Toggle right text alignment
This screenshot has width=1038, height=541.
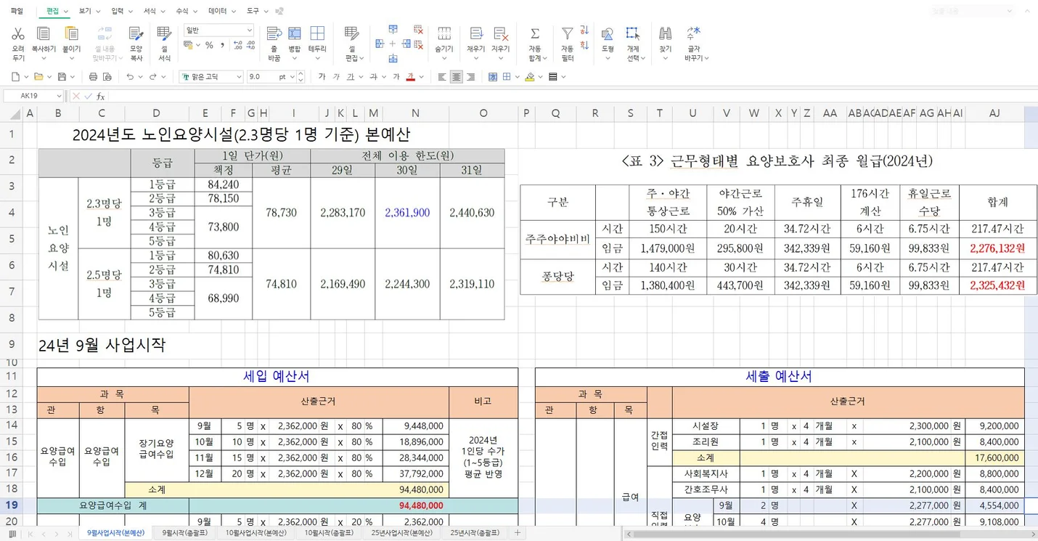click(470, 77)
